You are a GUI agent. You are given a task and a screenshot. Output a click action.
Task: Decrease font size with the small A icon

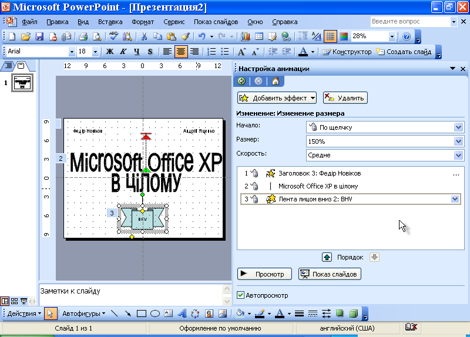pos(255,52)
